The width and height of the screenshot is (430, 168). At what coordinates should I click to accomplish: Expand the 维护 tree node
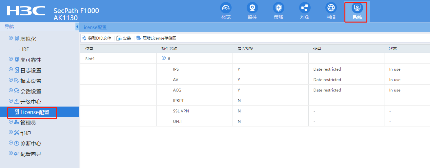[11, 132]
